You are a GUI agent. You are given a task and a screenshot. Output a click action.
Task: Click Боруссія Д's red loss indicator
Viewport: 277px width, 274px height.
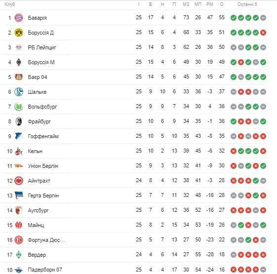263,33
